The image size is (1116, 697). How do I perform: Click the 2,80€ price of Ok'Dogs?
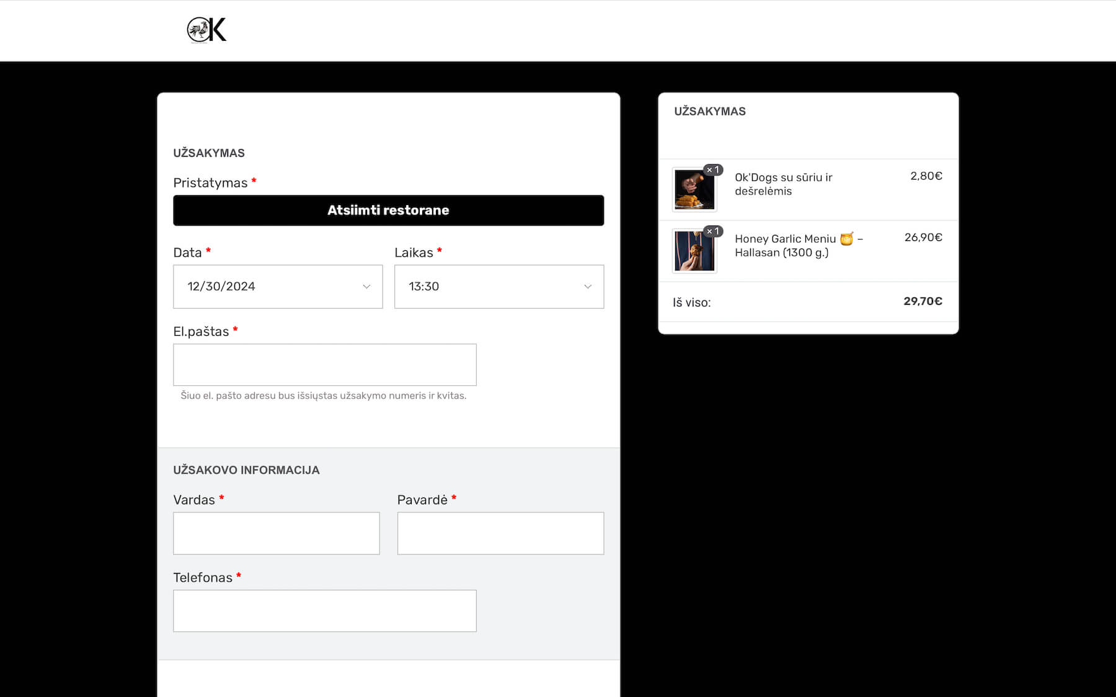926,175
